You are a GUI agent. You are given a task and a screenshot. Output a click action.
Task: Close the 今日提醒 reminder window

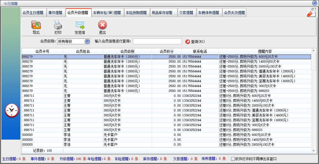click(x=314, y=3)
